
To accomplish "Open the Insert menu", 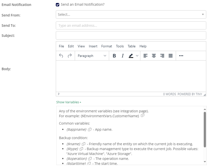I will (x=93, y=46).
